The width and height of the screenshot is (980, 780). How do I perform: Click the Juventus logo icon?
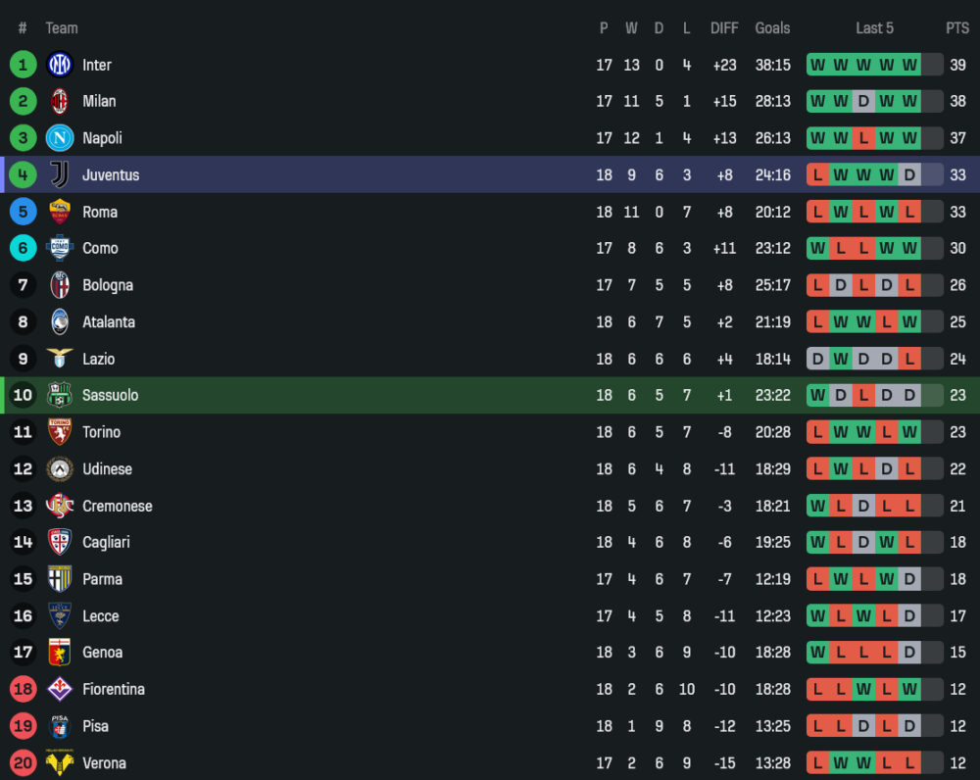(x=60, y=174)
